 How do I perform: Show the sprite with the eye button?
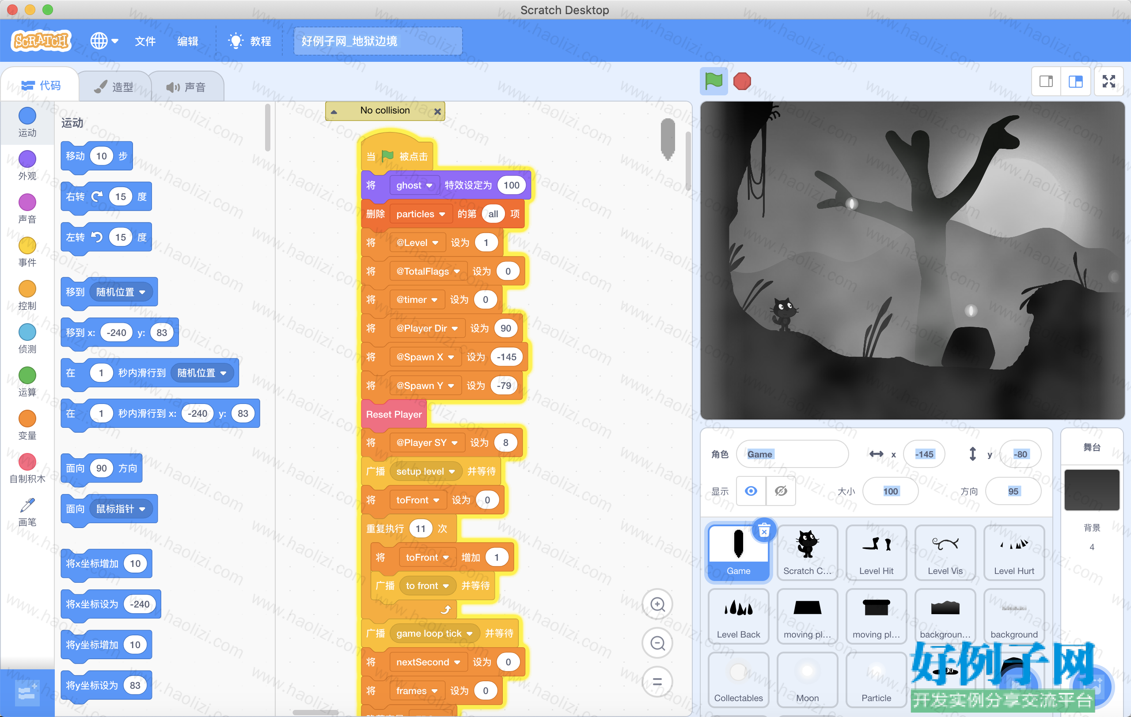[x=751, y=491]
